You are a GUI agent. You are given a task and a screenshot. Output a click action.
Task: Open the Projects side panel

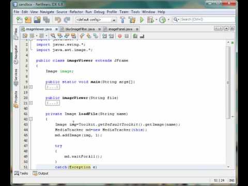16,99
